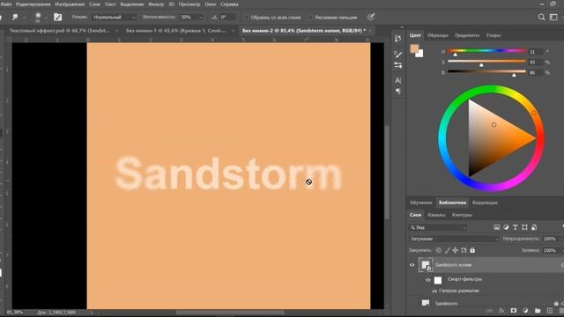Toggle lock transparent pixels
564x317 pixels.
pos(439,250)
